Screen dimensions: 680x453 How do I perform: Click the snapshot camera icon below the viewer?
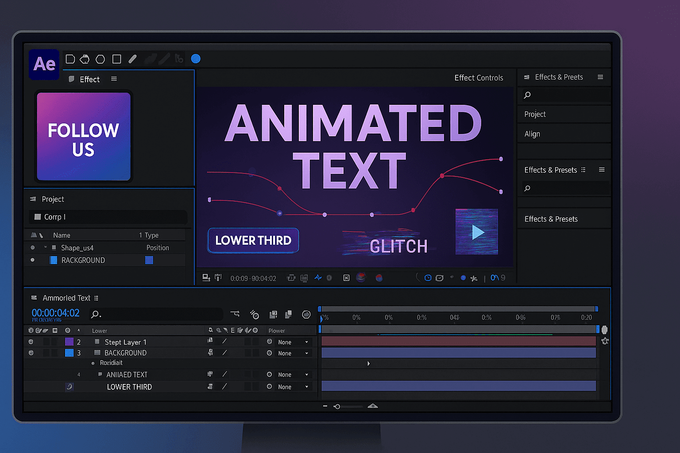(x=206, y=278)
